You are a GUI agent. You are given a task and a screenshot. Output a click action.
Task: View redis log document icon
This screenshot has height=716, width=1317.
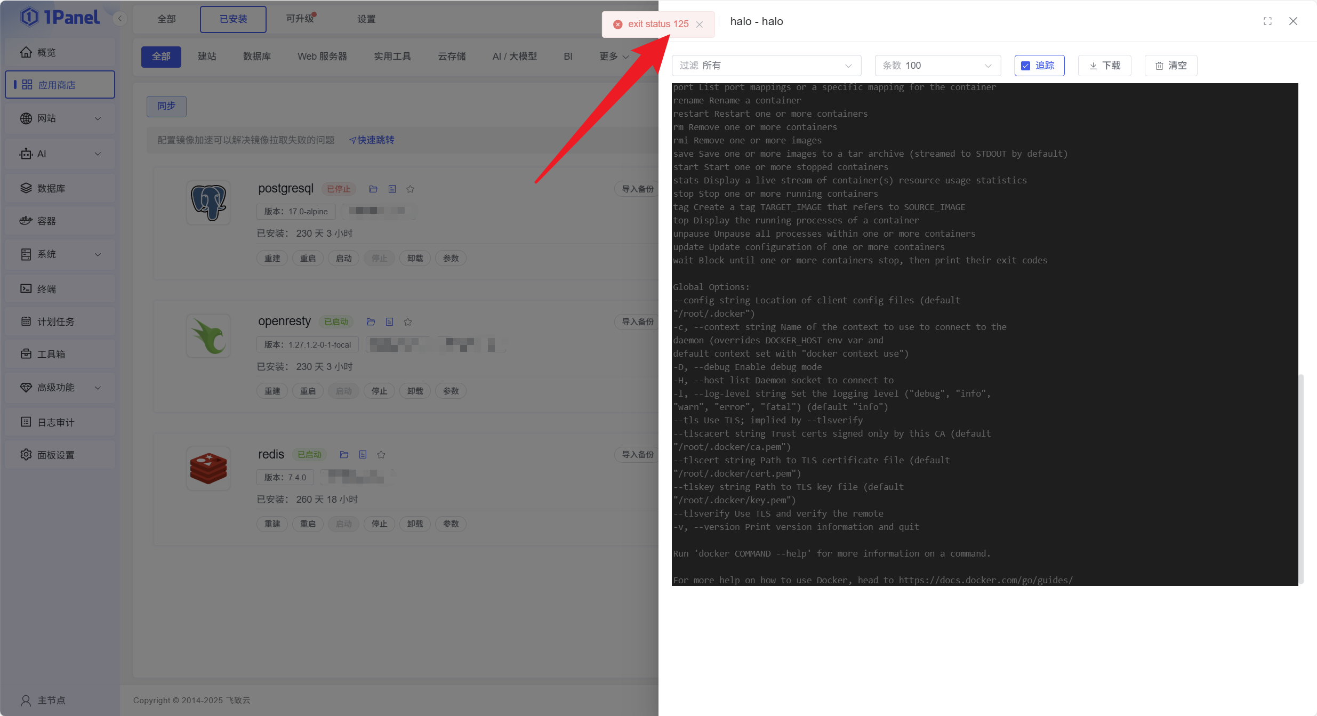click(363, 455)
